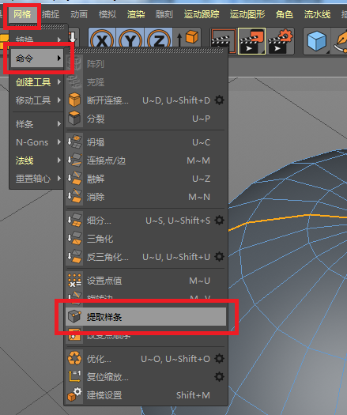
Task: Choose the 连接点/边 command
Action: point(146,160)
